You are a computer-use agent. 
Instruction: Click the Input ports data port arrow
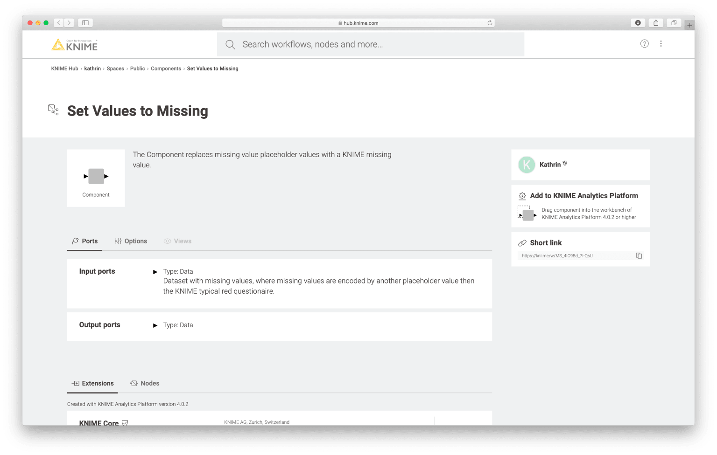point(155,272)
